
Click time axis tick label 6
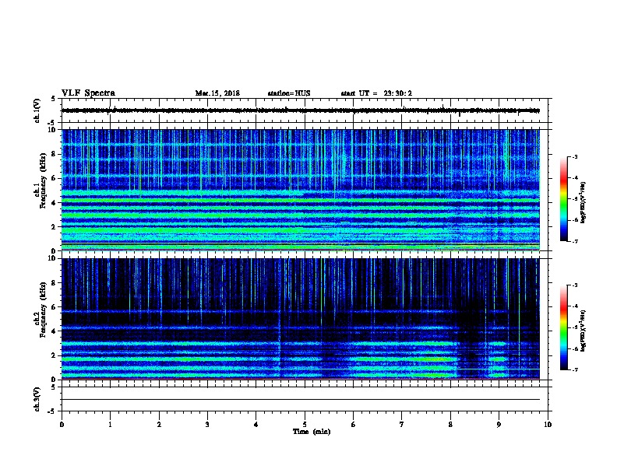coord(354,425)
